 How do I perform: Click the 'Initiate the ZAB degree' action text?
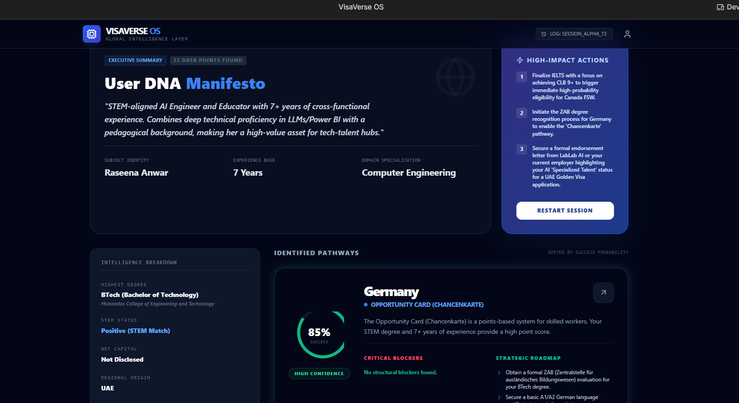(572, 123)
